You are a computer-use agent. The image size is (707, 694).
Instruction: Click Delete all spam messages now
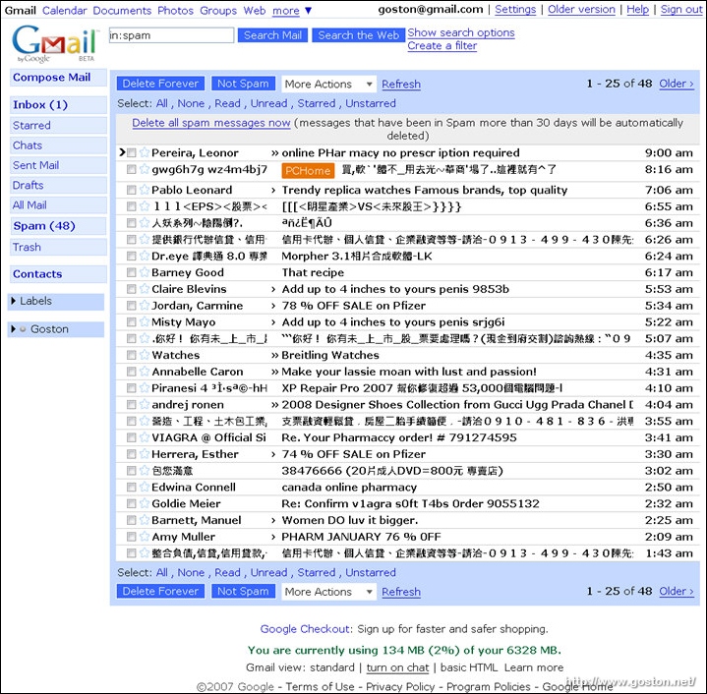tap(211, 123)
